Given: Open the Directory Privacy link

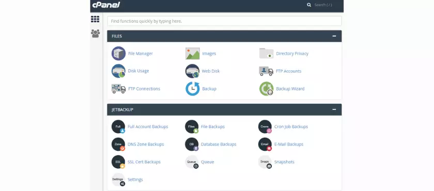Looking at the screenshot, I should click(292, 54).
